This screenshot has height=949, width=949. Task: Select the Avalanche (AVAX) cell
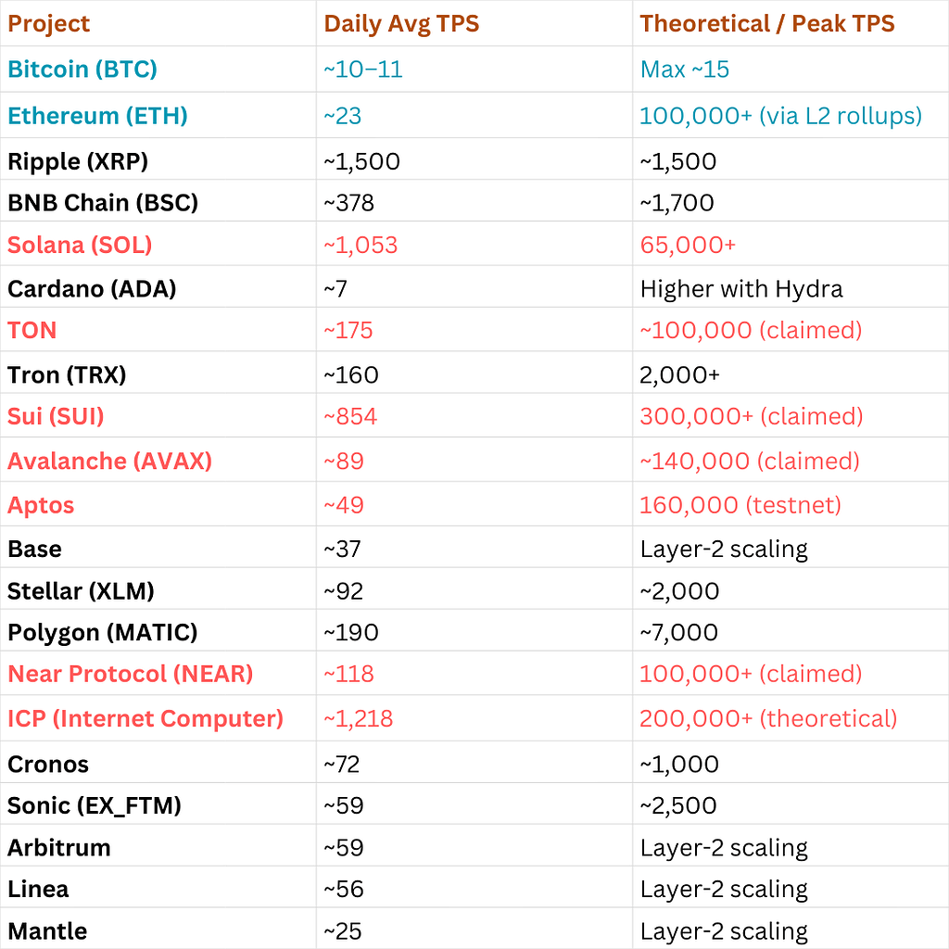[109, 462]
